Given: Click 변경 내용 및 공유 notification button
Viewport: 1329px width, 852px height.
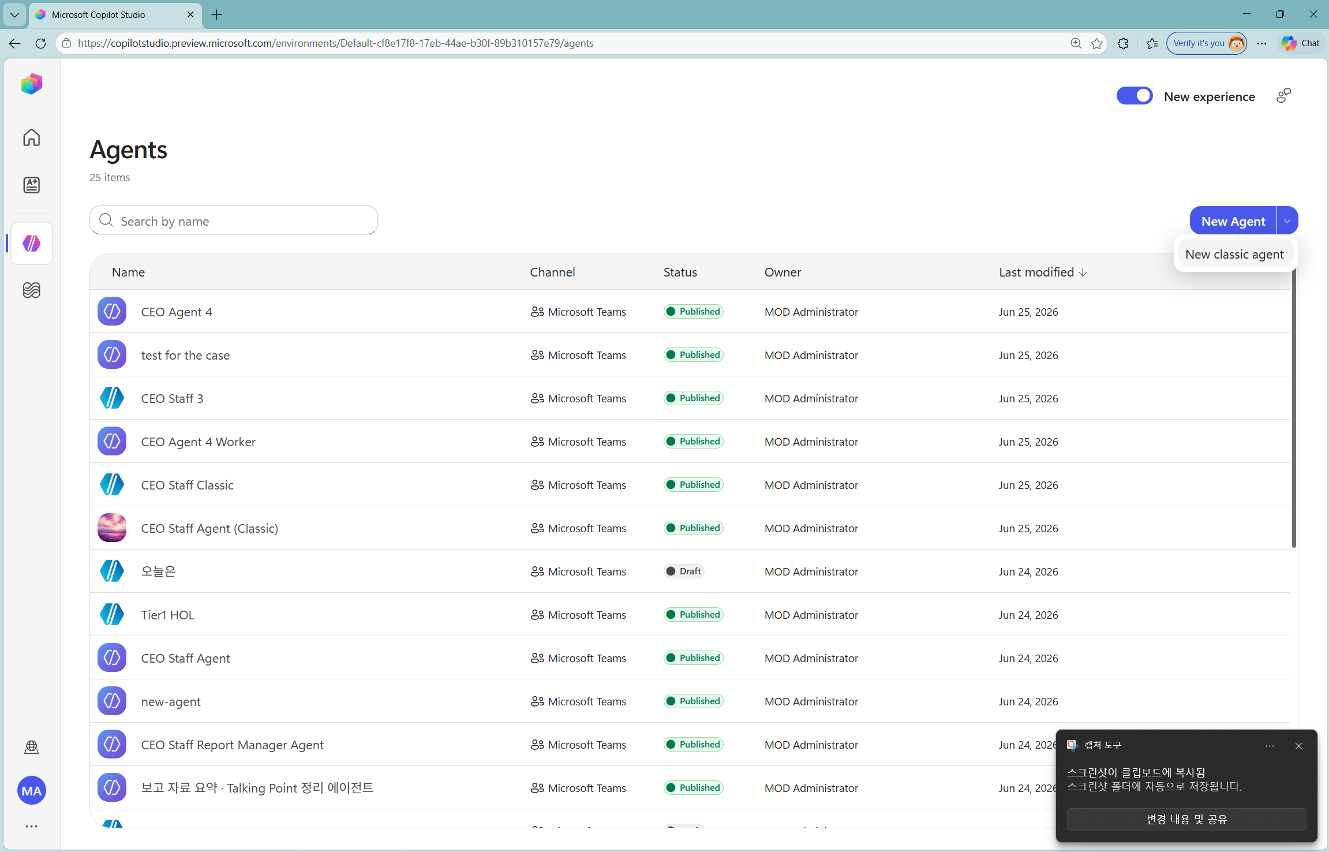Looking at the screenshot, I should click(x=1186, y=819).
